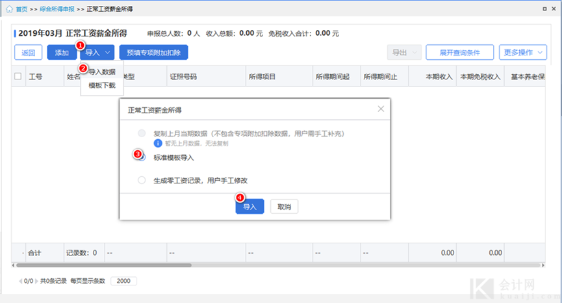
Task: Click the 预填专项附加扣除 button
Action: pos(153,53)
